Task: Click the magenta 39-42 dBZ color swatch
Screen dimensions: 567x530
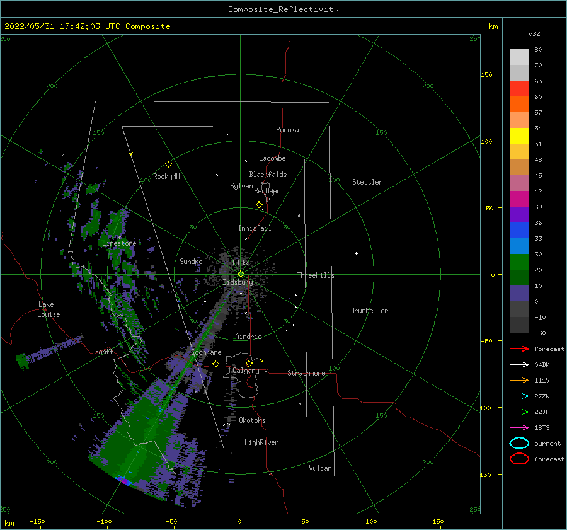Action: tap(519, 199)
